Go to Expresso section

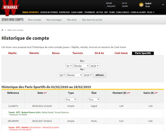tap(64, 12)
